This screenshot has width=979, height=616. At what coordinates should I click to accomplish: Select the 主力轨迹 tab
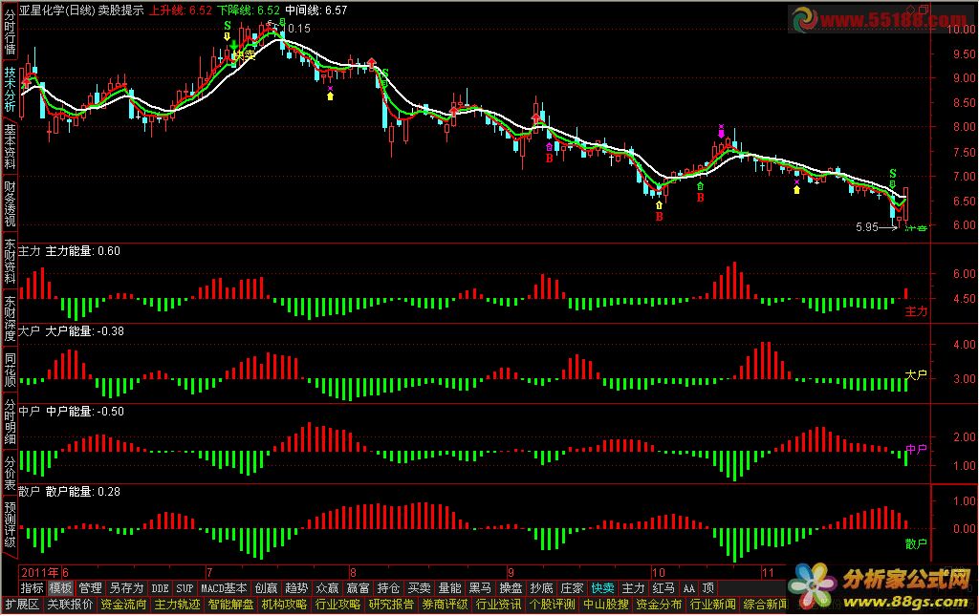point(177,605)
